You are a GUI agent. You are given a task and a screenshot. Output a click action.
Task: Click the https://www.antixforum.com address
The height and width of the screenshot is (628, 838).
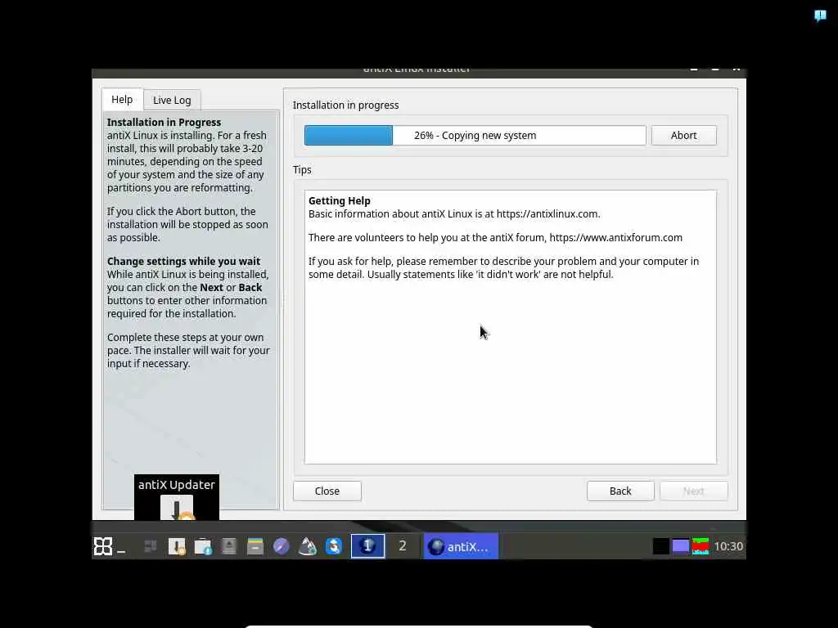tap(615, 237)
